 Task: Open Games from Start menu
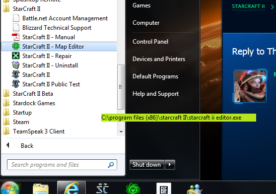pos(141,5)
